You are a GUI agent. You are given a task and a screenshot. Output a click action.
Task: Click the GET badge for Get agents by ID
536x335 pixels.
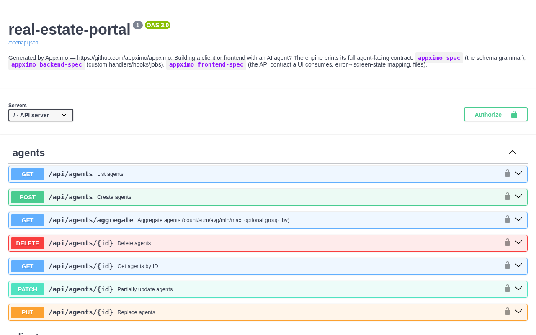(28, 266)
